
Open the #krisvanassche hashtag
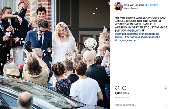coord(150,37)
